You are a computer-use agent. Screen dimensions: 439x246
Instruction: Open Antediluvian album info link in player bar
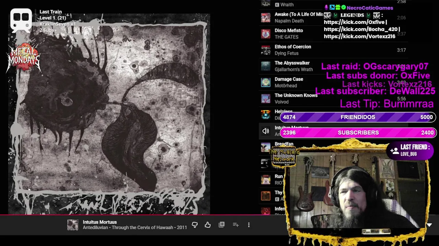135,228
